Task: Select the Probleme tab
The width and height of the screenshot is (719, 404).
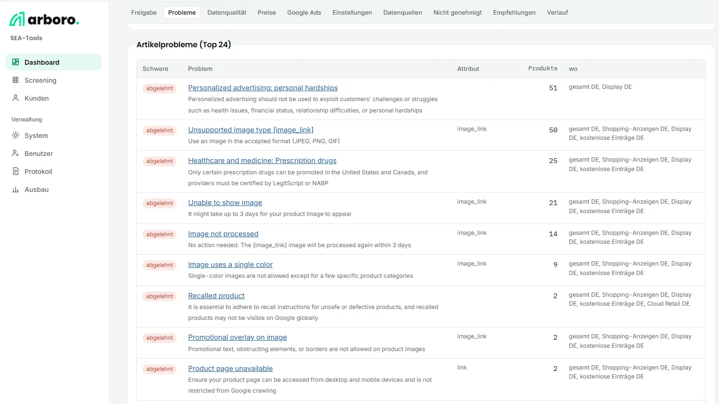Action: [182, 12]
